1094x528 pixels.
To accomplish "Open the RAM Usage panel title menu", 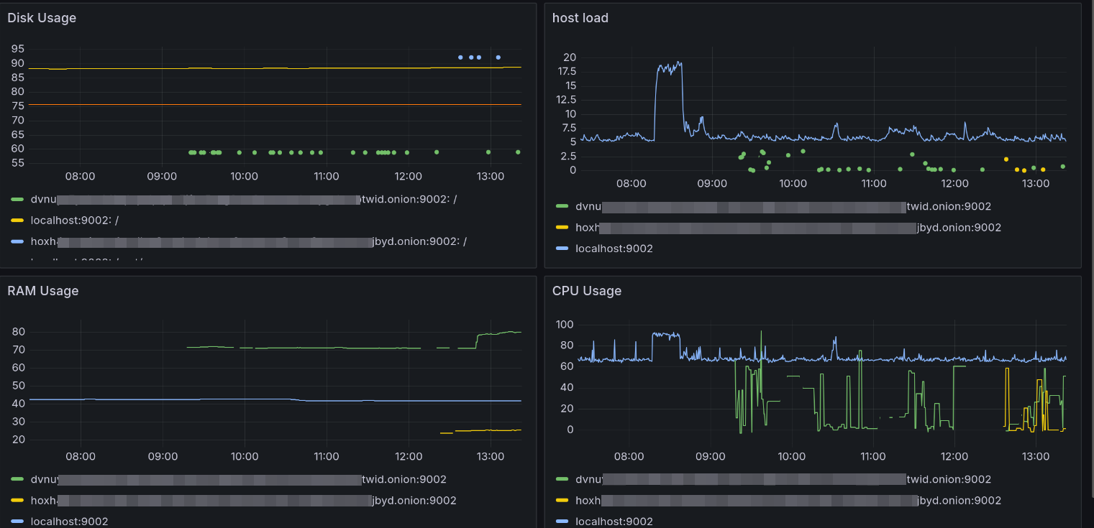I will 42,291.
